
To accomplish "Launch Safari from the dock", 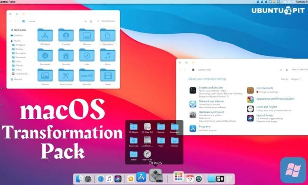I will (101, 179).
